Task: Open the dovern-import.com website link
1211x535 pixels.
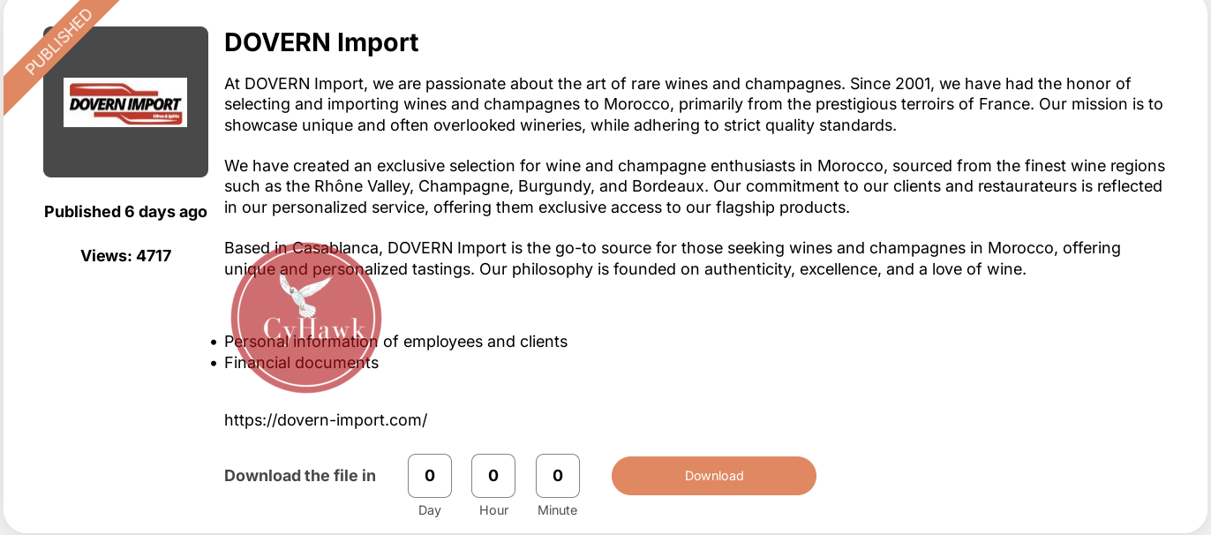Action: 326,420
